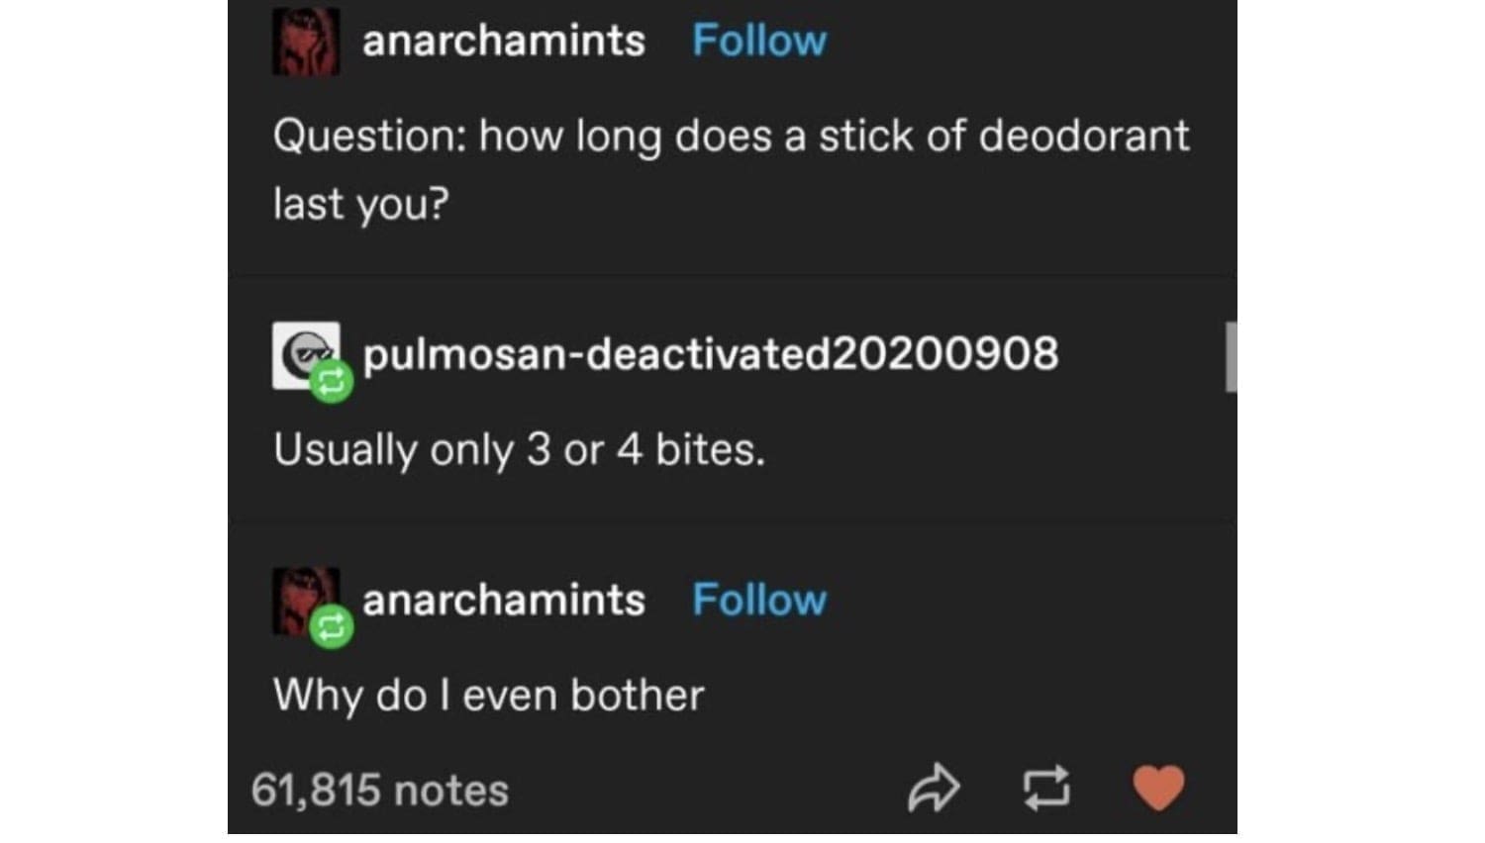Open the pulmosan-deactivated20200908 blog name
Image resolution: width=1485 pixels, height=843 pixels.
point(711,354)
